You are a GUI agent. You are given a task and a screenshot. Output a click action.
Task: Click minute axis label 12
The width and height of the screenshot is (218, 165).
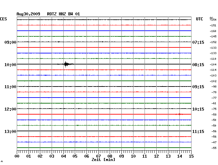(156, 156)
